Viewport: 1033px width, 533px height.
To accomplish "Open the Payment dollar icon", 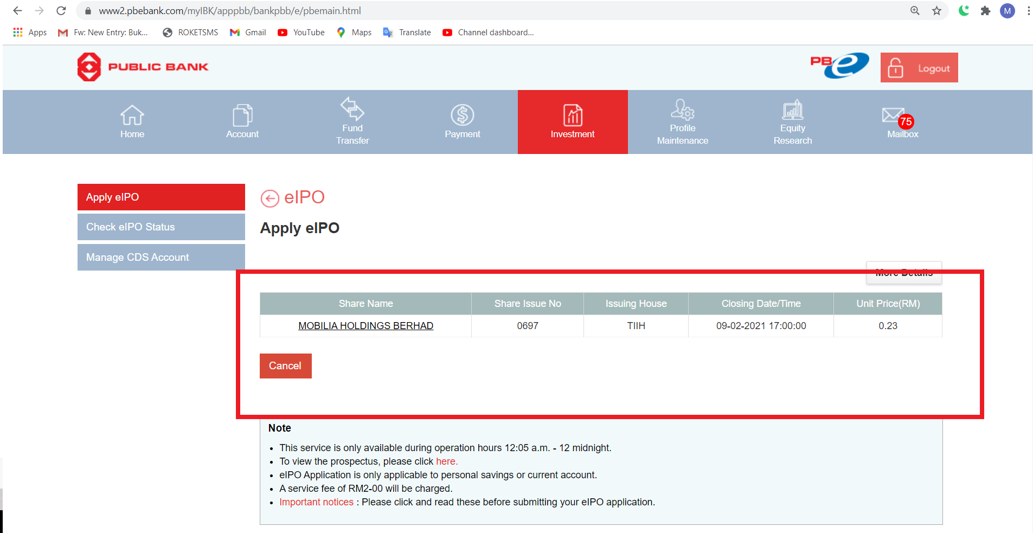I will pos(463,115).
